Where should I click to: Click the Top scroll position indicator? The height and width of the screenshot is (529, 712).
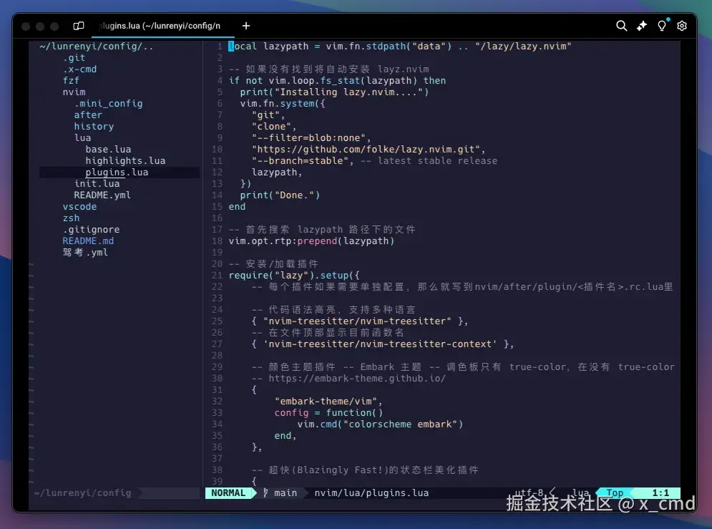[613, 492]
